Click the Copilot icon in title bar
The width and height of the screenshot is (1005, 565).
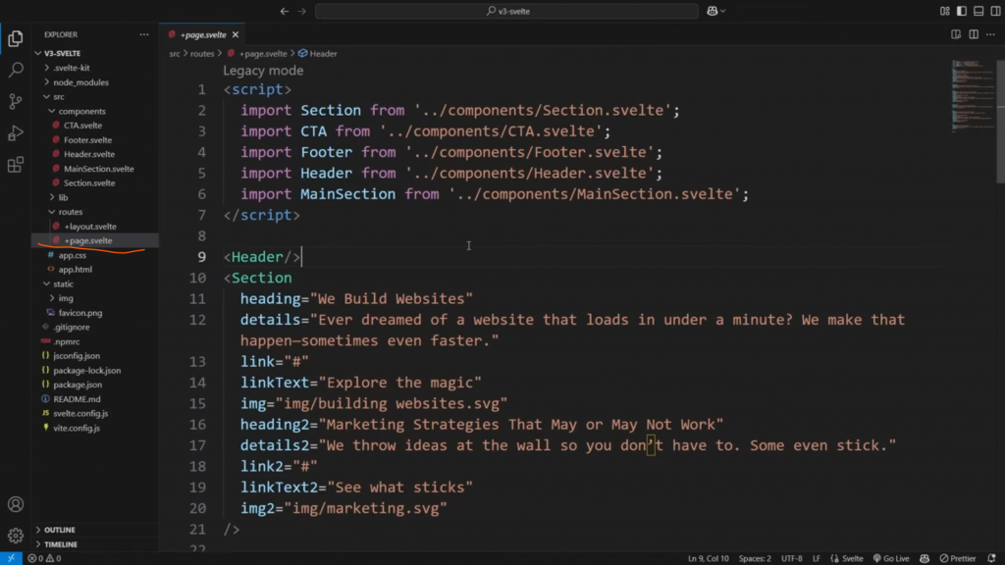712,11
